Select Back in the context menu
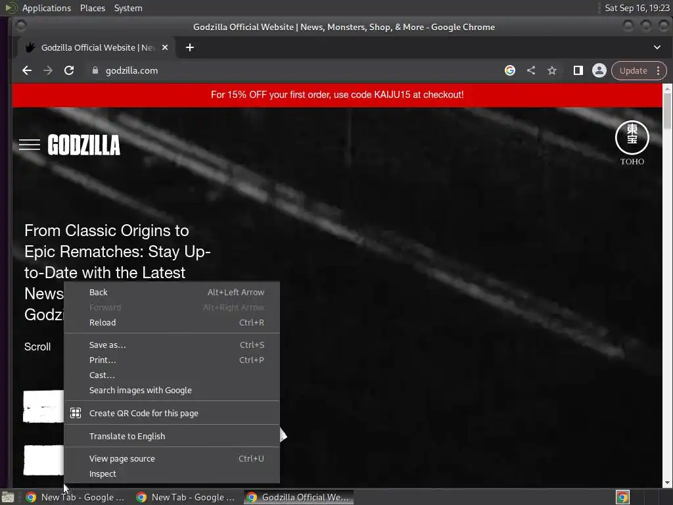The width and height of the screenshot is (673, 505). pyautogui.click(x=172, y=292)
